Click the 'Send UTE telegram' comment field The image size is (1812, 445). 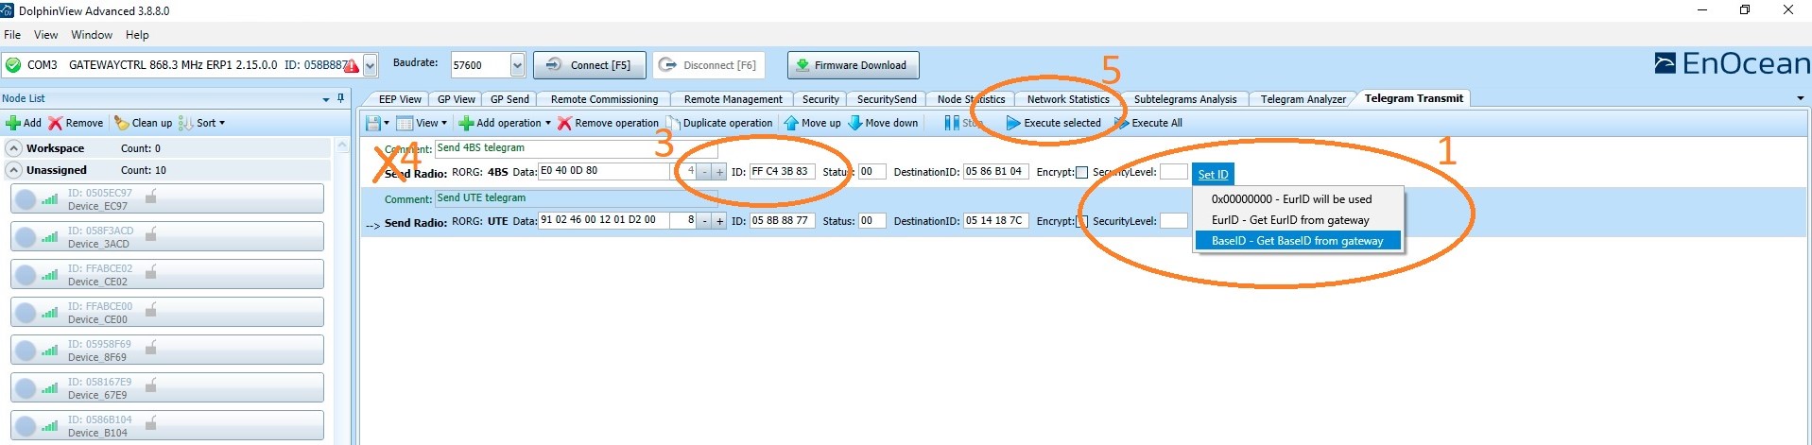point(576,198)
